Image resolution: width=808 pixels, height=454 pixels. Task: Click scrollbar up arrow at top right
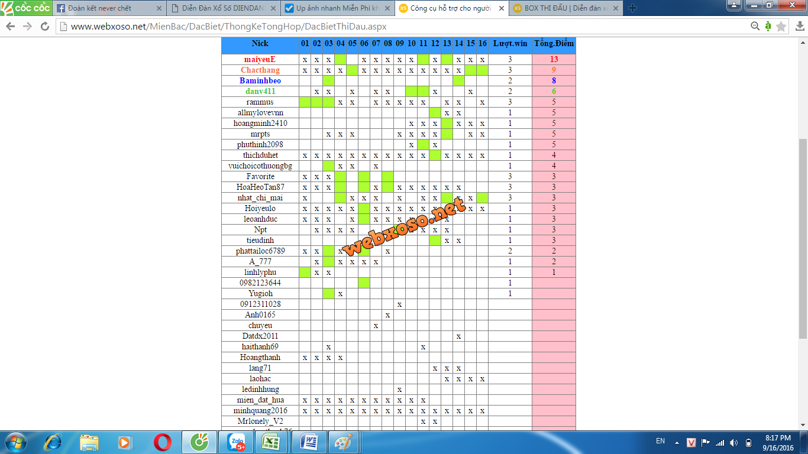803,41
